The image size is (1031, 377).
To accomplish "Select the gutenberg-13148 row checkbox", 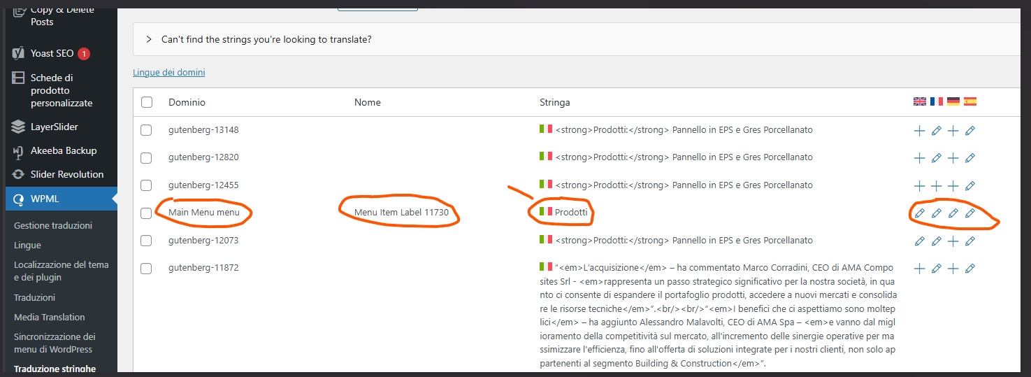I will click(x=146, y=130).
